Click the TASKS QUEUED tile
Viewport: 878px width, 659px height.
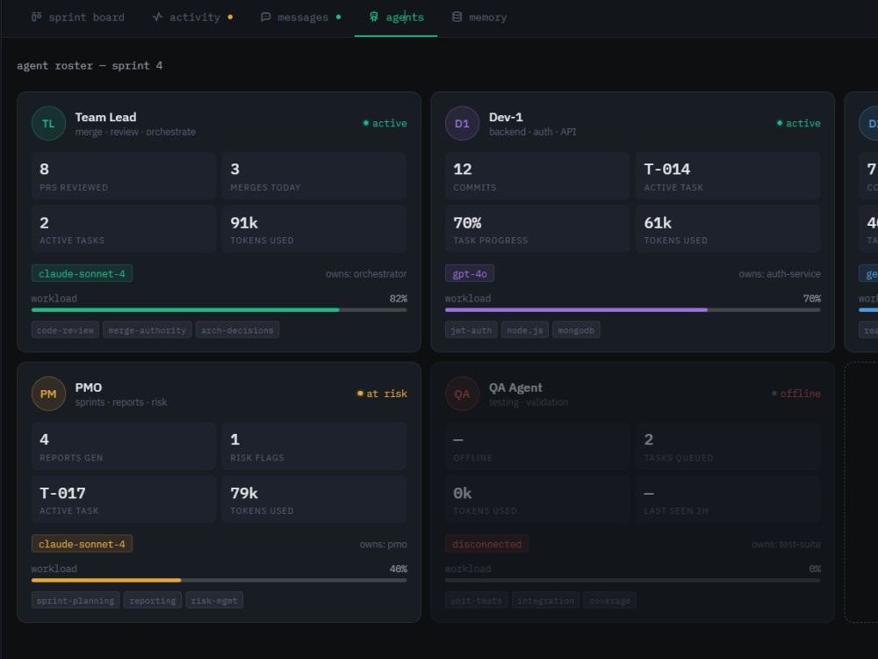[x=728, y=446]
